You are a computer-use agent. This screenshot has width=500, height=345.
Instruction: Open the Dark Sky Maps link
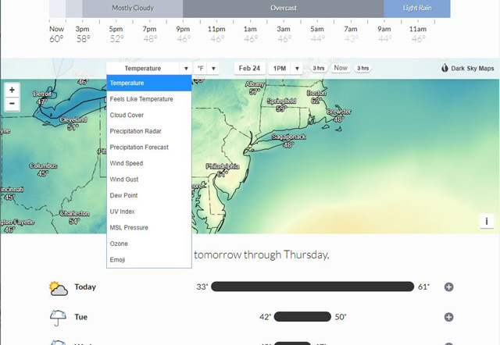pos(468,68)
